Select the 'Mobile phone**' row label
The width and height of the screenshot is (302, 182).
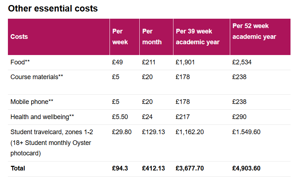[x=32, y=102]
